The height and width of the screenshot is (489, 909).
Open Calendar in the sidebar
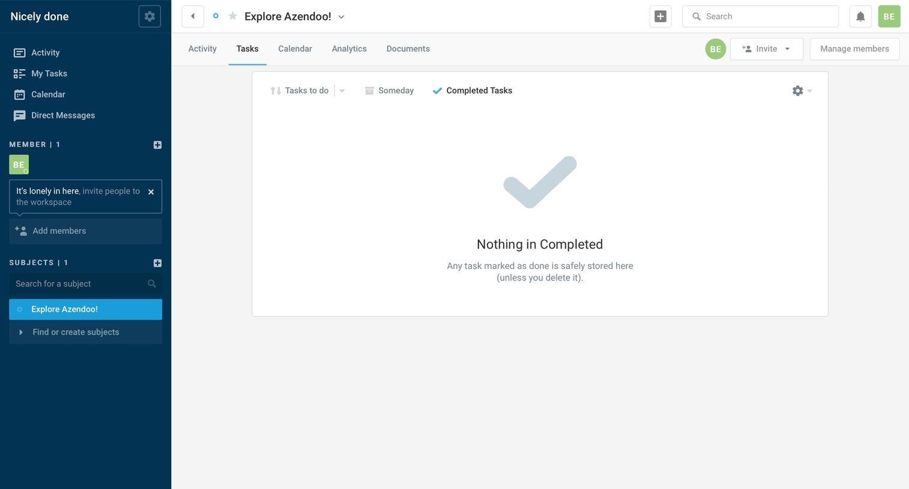39,94
